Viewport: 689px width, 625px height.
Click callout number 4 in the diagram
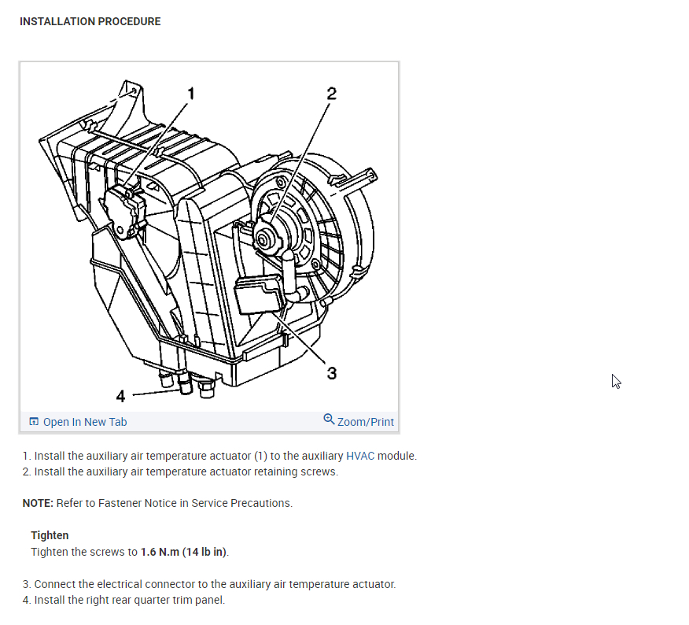[120, 396]
